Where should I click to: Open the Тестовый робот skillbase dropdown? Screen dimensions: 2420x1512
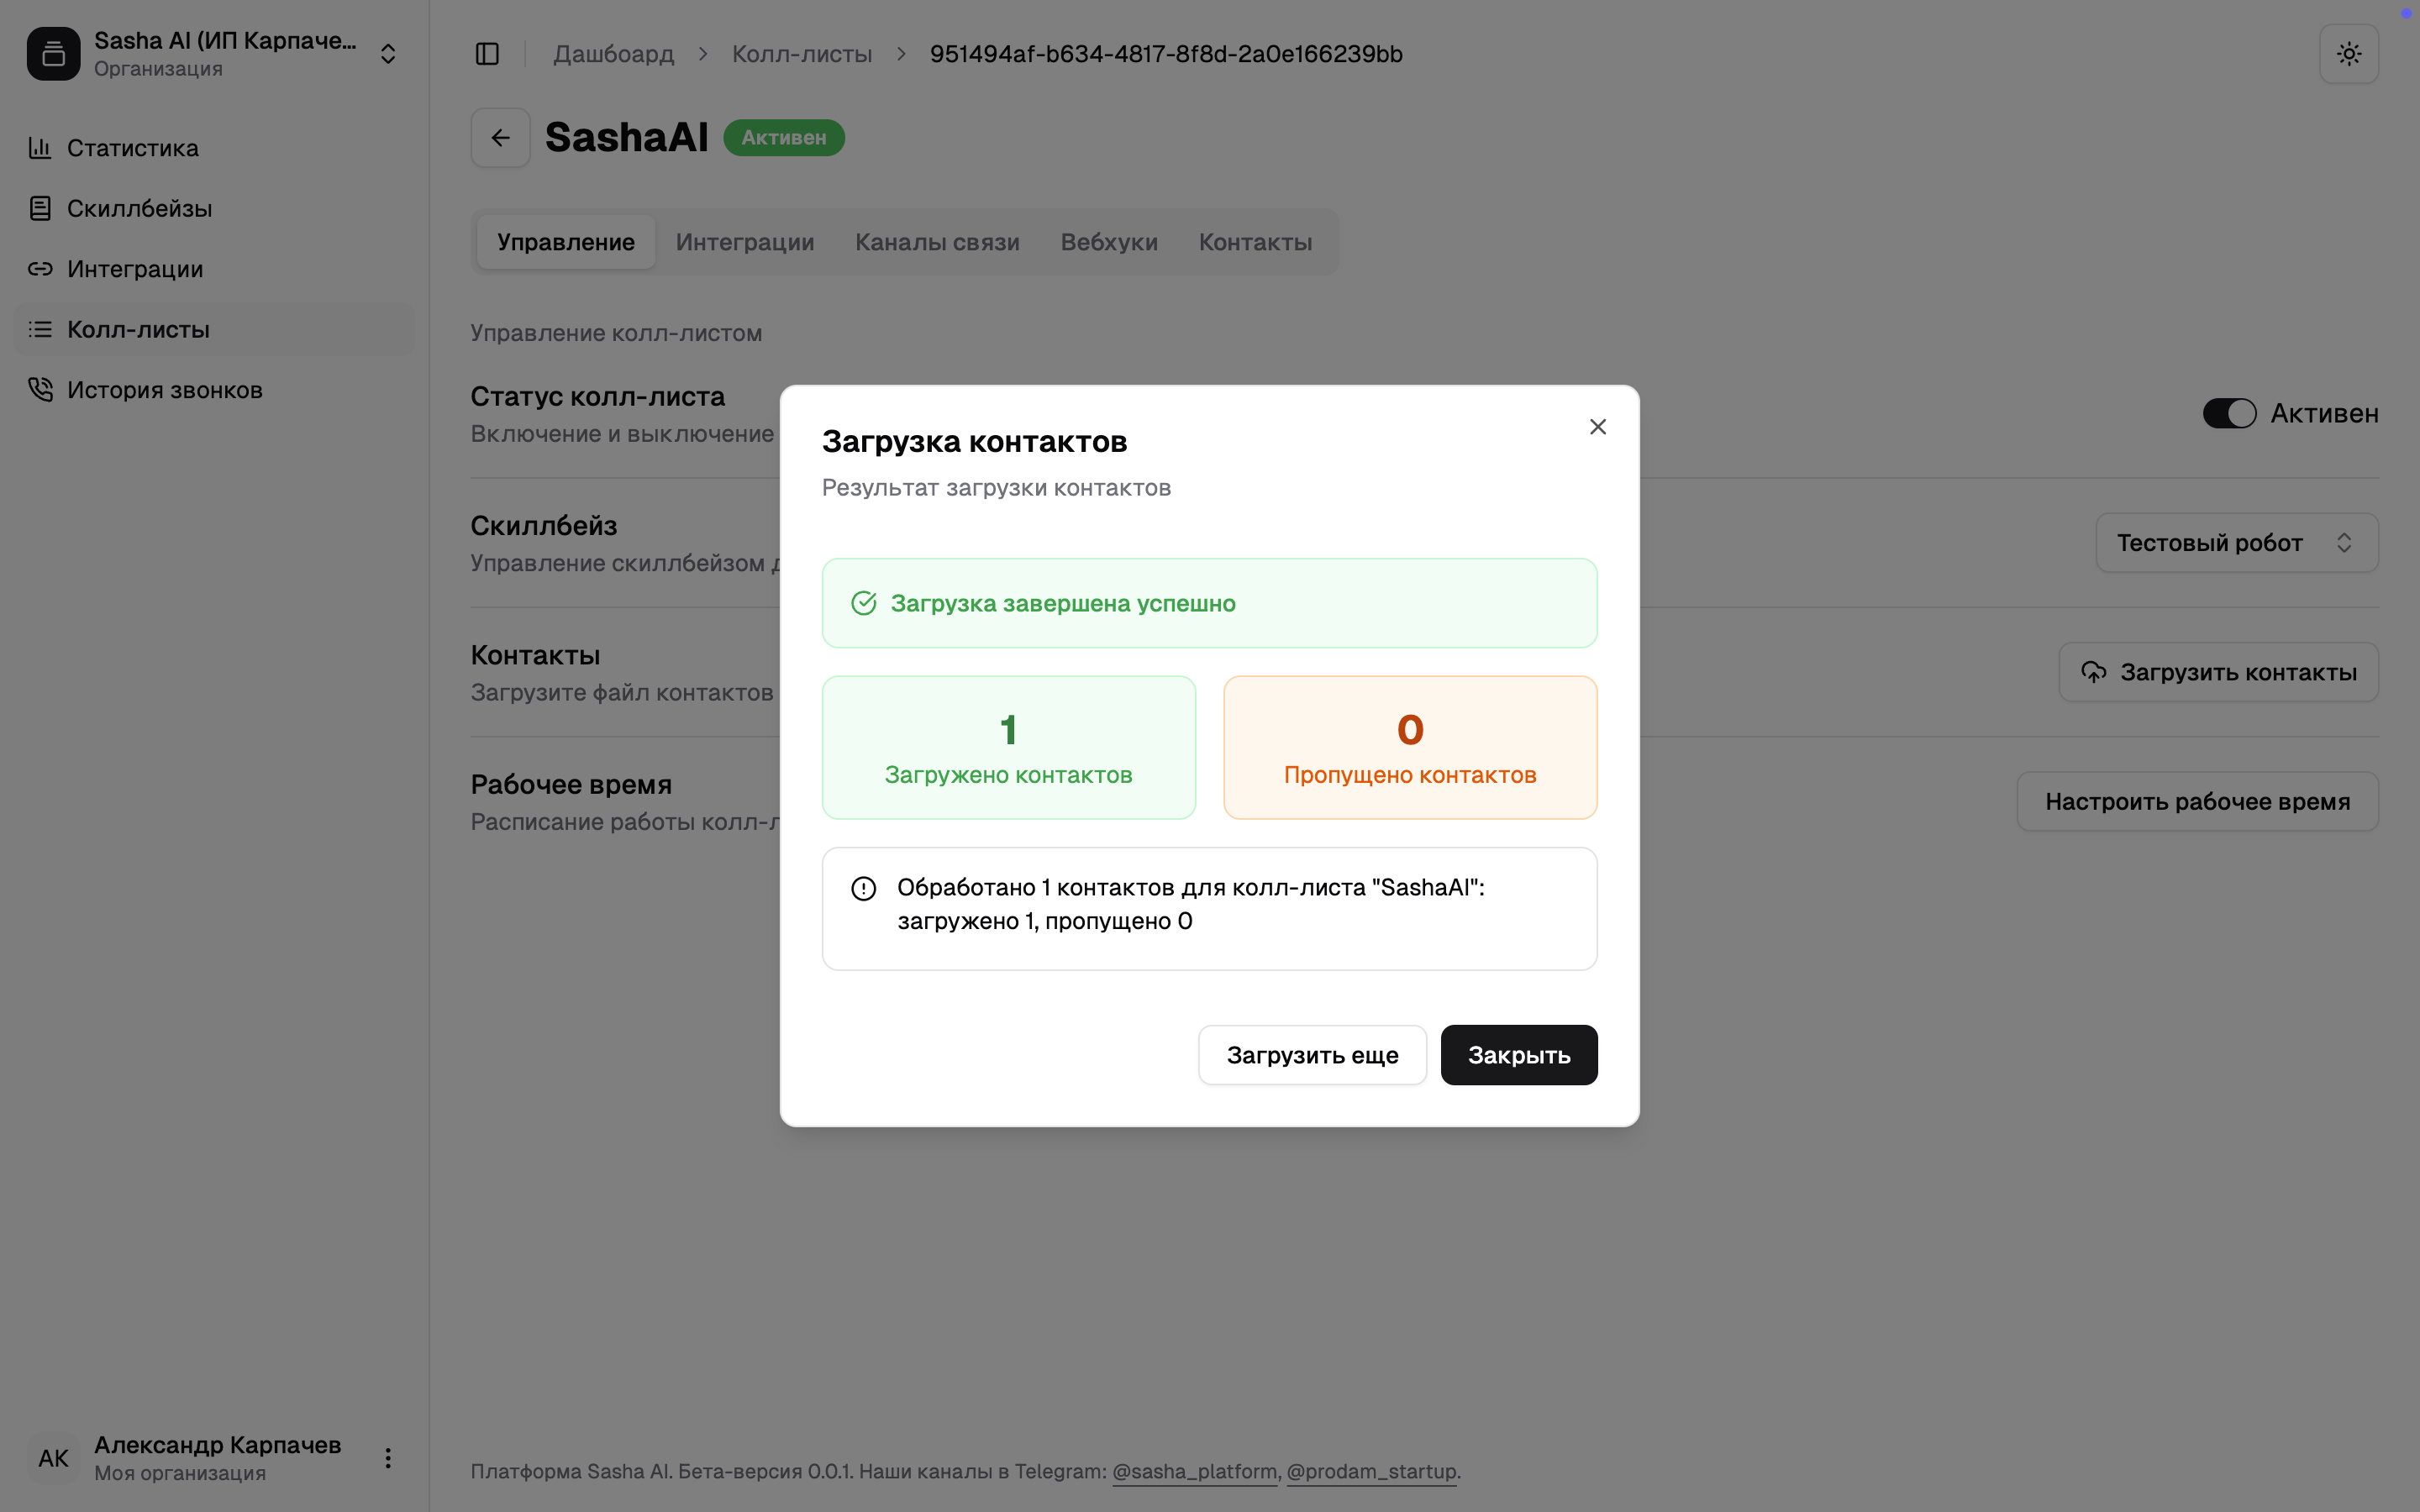coord(2236,543)
